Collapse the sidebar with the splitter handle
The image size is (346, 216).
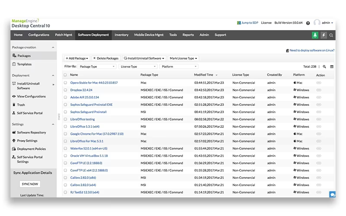click(59, 117)
